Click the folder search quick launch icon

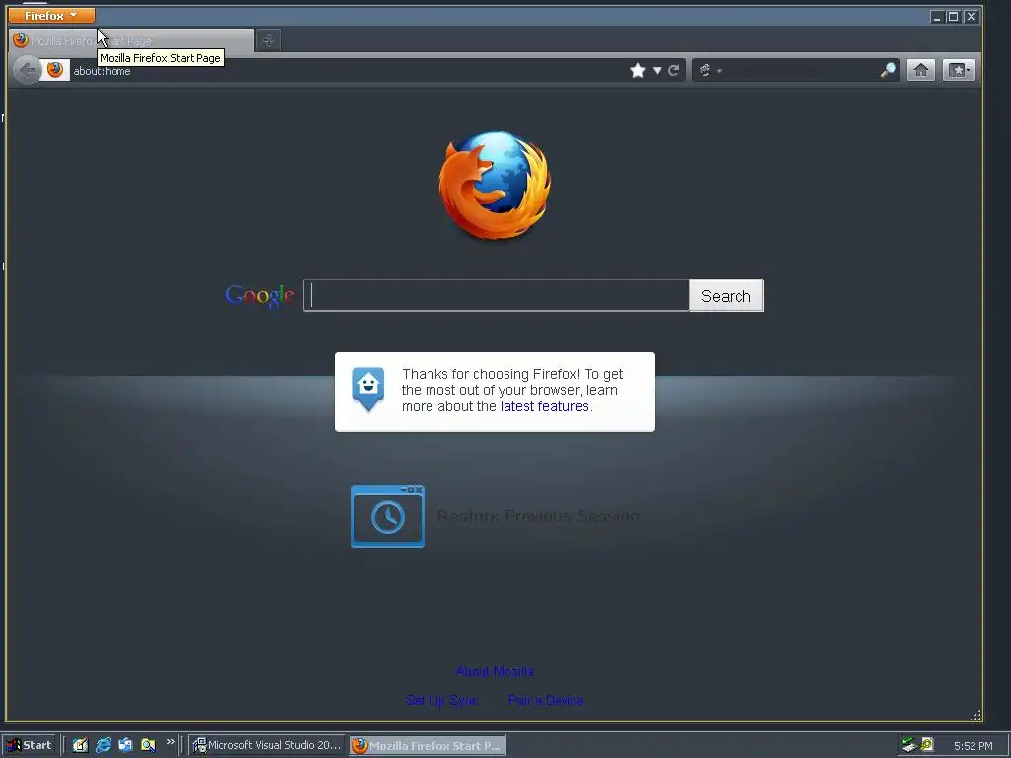click(x=148, y=746)
